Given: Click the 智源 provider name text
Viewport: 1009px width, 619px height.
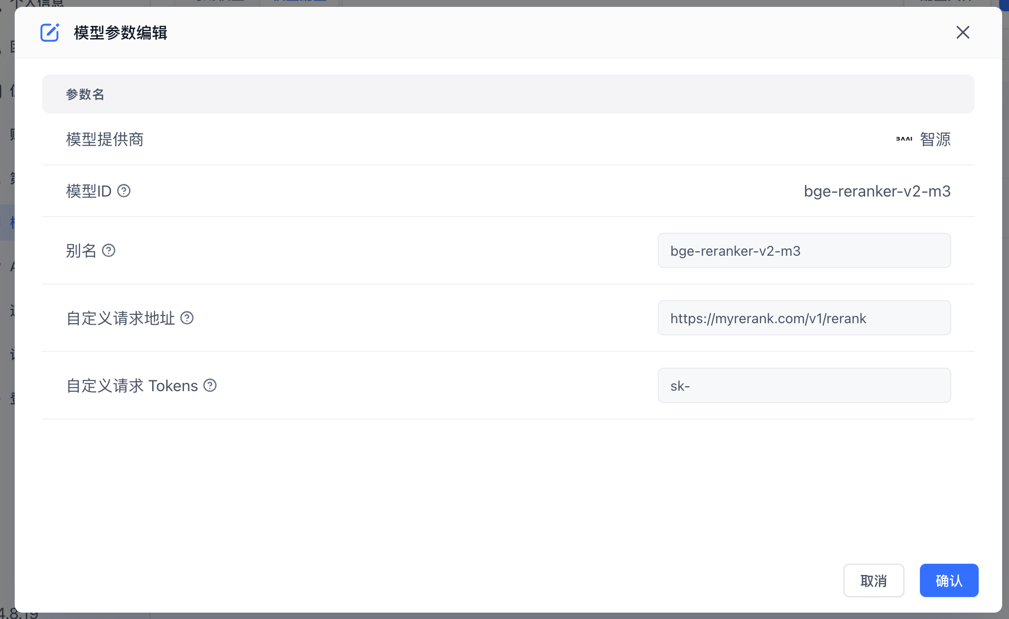Looking at the screenshot, I should [935, 139].
